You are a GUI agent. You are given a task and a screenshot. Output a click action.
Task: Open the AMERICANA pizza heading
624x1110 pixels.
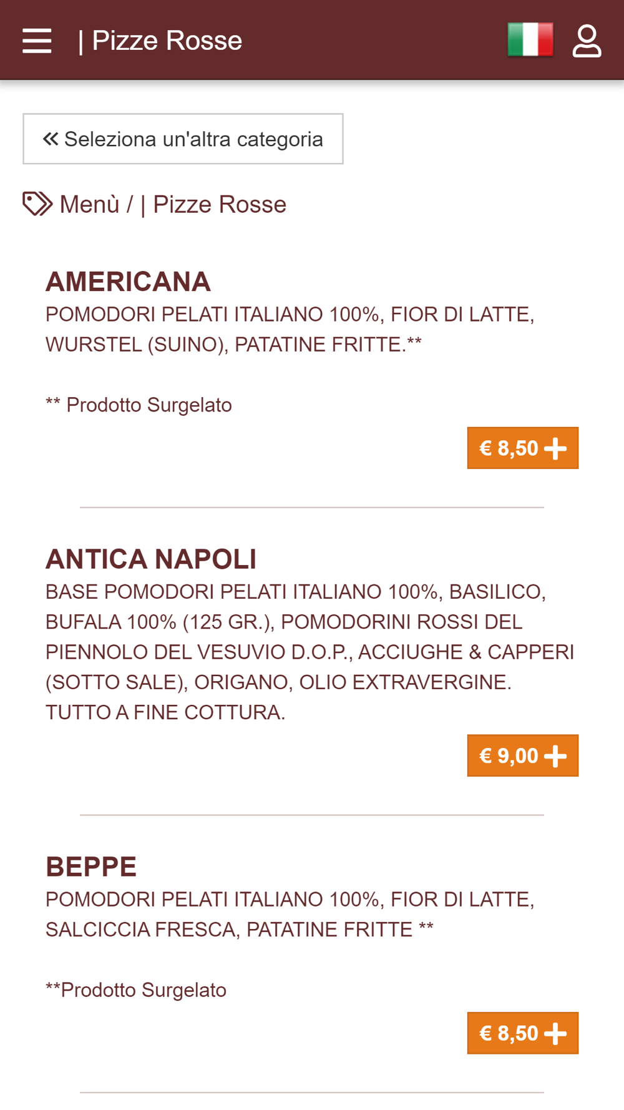tap(128, 282)
